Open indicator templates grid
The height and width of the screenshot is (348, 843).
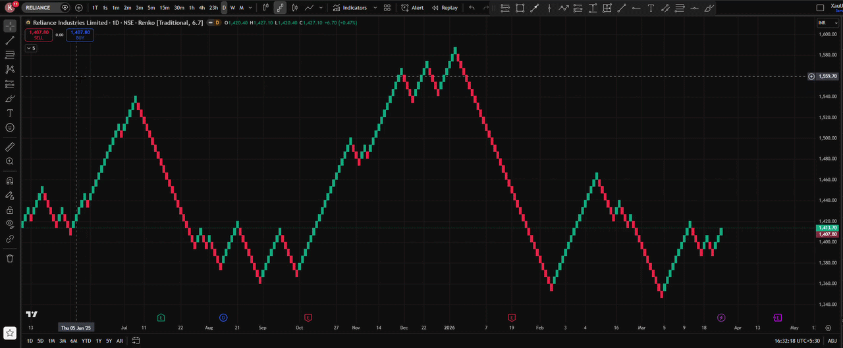coord(387,8)
